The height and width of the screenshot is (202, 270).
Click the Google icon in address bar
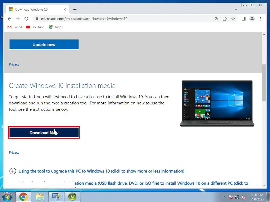tap(216, 19)
